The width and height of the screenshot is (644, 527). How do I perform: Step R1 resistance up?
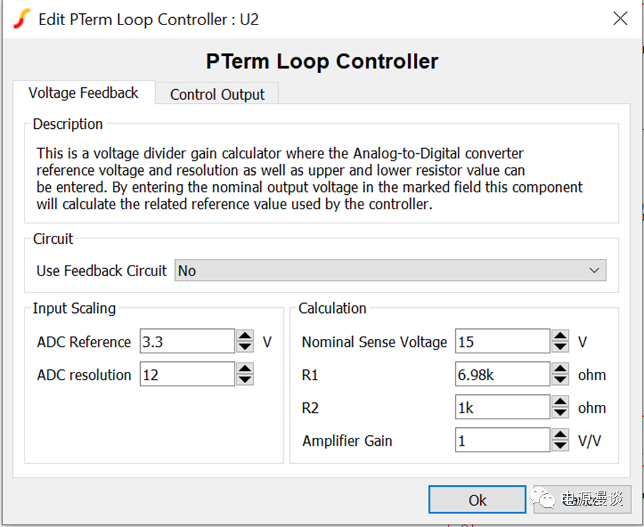tap(560, 369)
